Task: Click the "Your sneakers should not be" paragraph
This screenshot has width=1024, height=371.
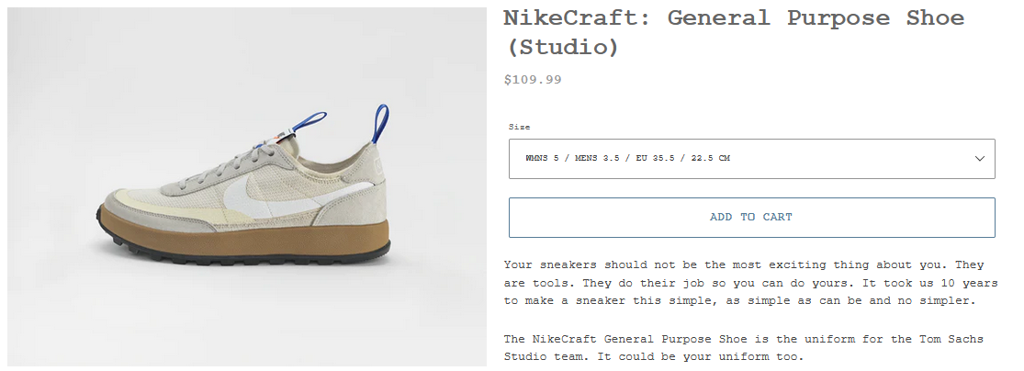Action: tap(742, 283)
